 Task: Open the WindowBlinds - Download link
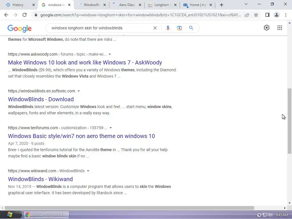pyautogui.click(x=41, y=99)
